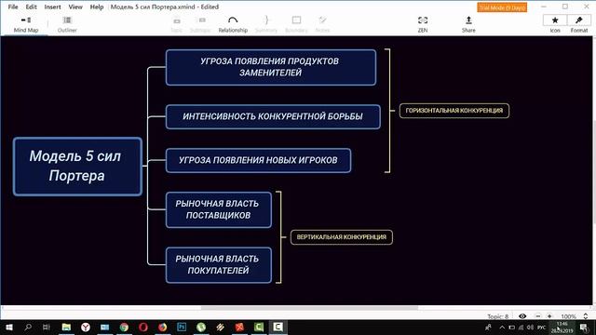Click the zoom level up/down stepper arrows
This screenshot has width=596, height=335.
586,316
